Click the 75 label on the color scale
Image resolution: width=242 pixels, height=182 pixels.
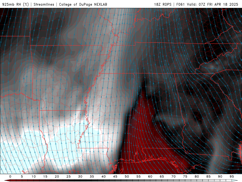pos(185,177)
